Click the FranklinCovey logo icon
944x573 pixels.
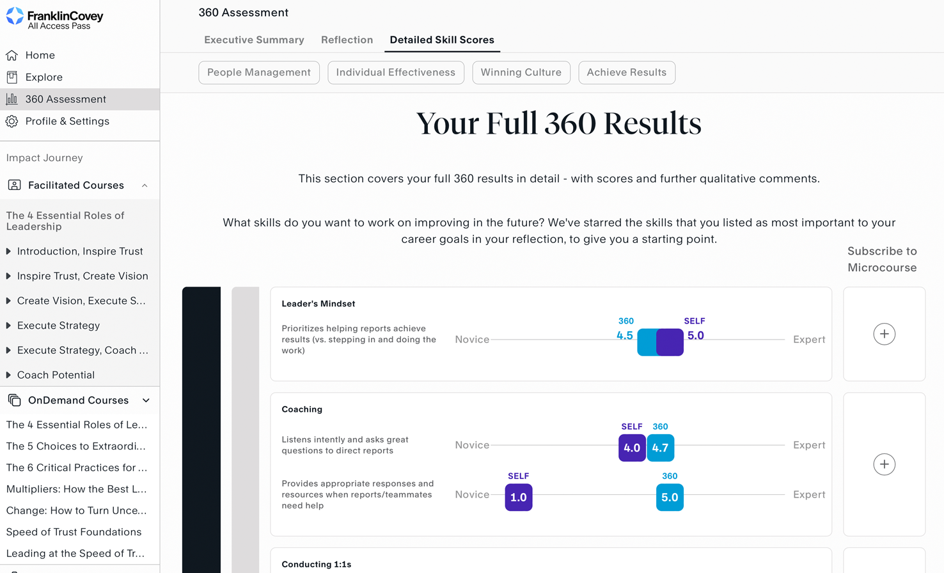tap(15, 17)
